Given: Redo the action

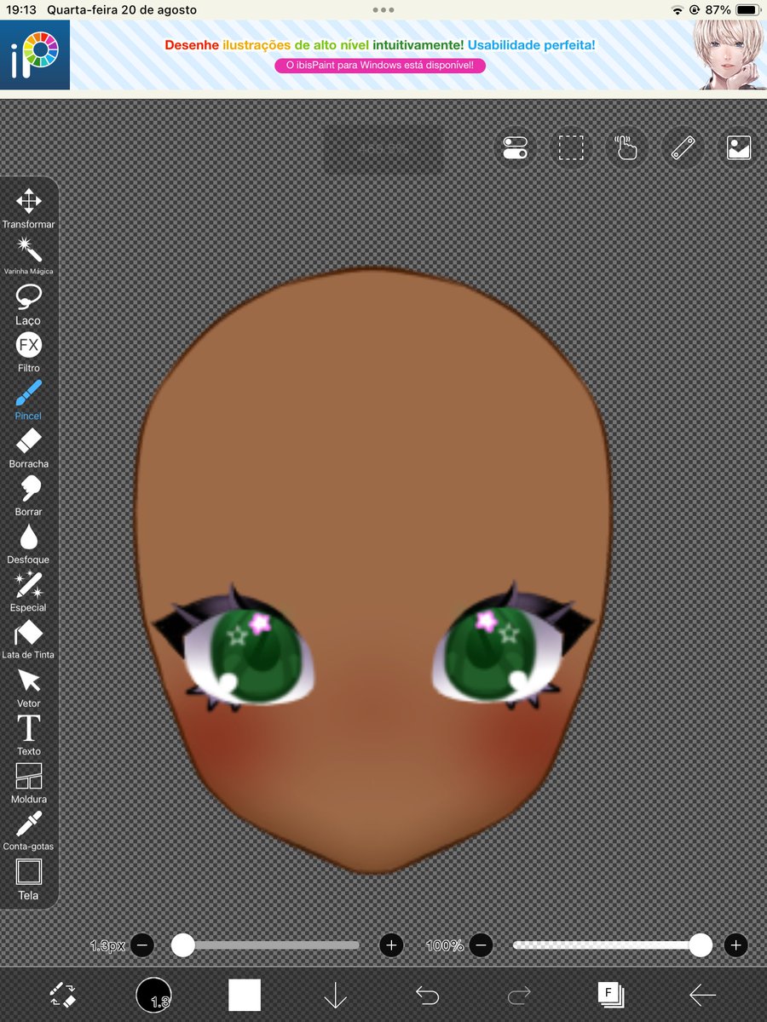Looking at the screenshot, I should coord(519,995).
